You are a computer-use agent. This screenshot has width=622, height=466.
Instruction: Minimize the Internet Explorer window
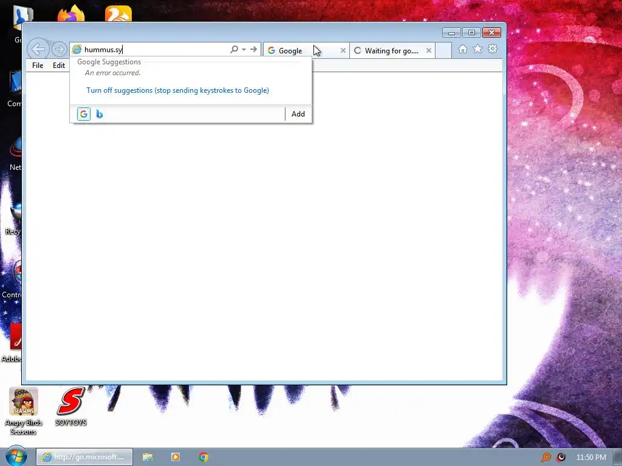(x=451, y=33)
